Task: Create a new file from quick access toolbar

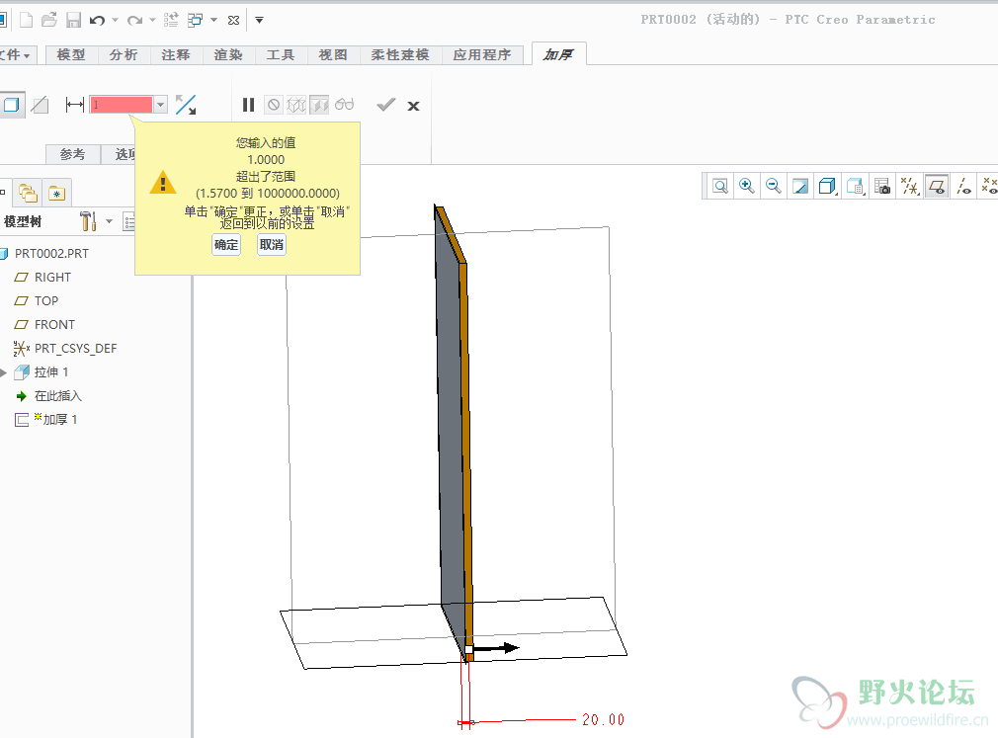Action: tap(26, 21)
